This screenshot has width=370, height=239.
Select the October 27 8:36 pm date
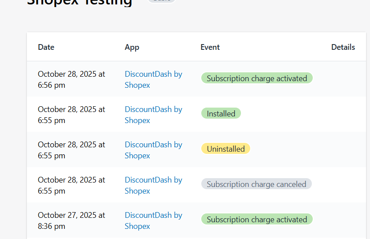pos(71,220)
